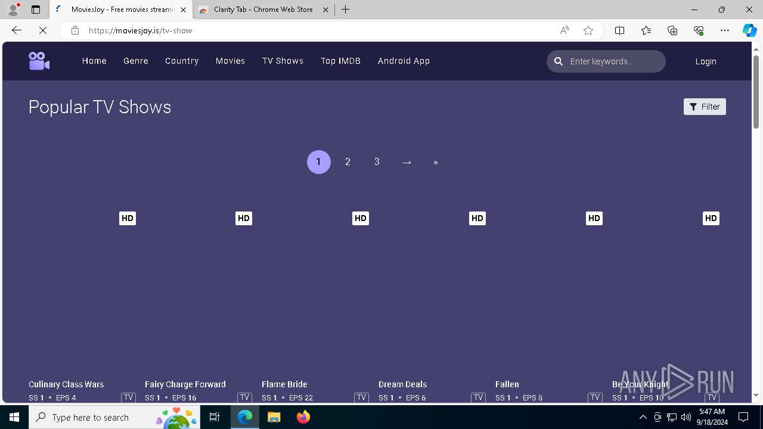The width and height of the screenshot is (763, 429).
Task: Open TV Shows nav link
Action: coord(283,61)
